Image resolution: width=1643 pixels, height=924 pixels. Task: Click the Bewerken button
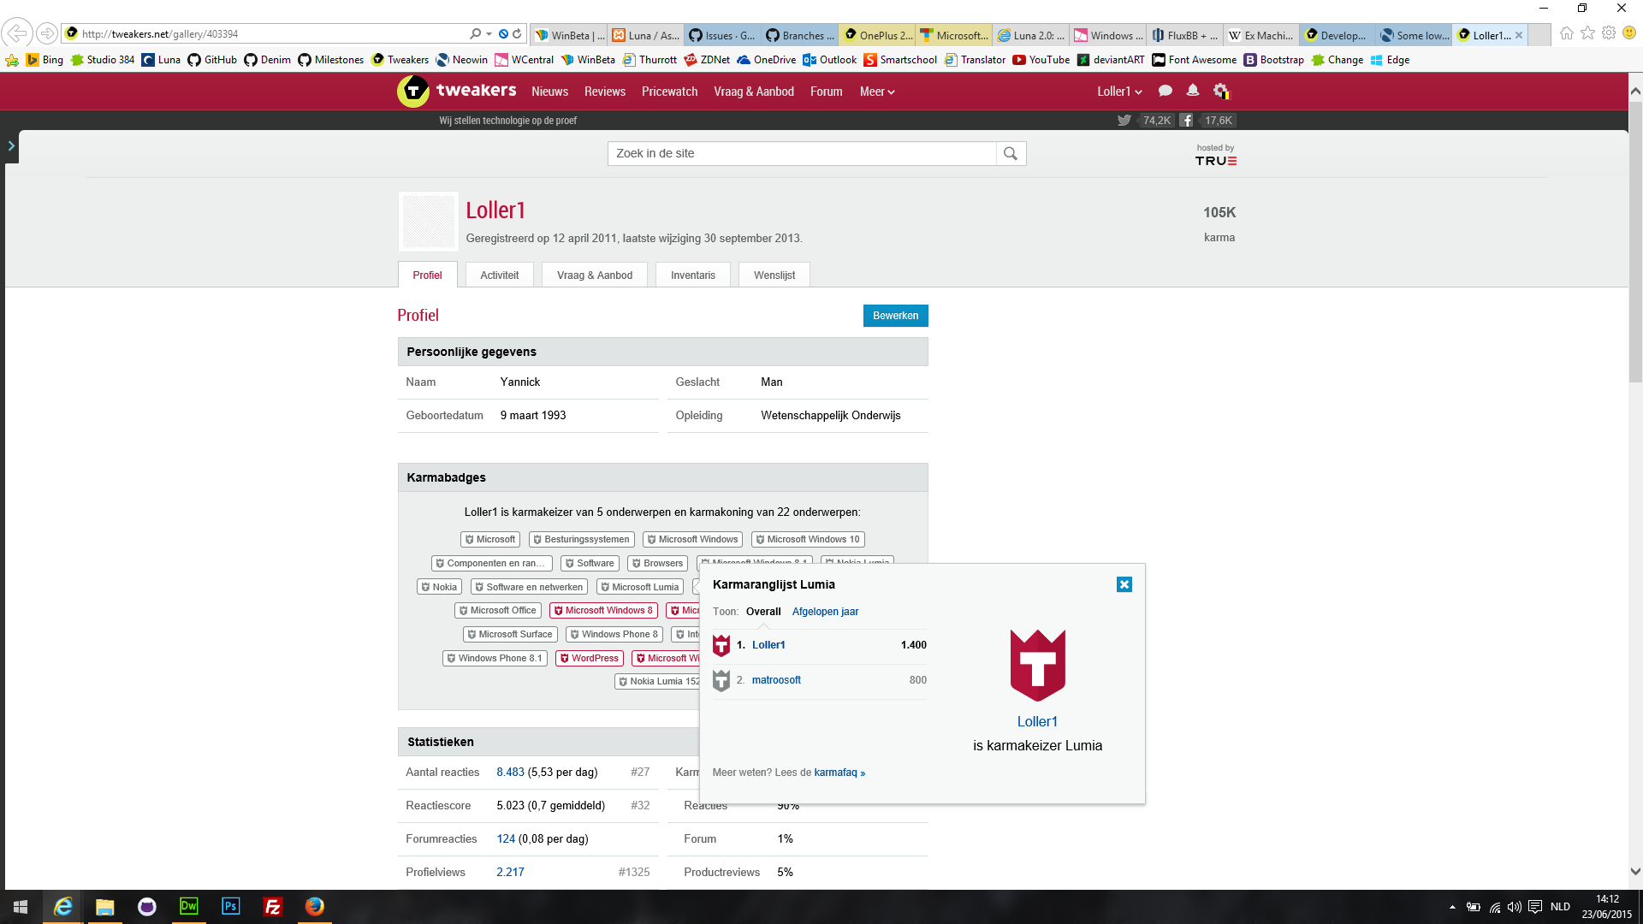coord(895,316)
